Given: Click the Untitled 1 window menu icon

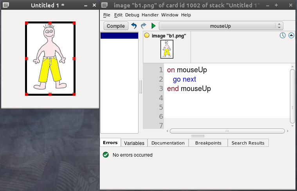Looking at the screenshot, I should 6,5.
